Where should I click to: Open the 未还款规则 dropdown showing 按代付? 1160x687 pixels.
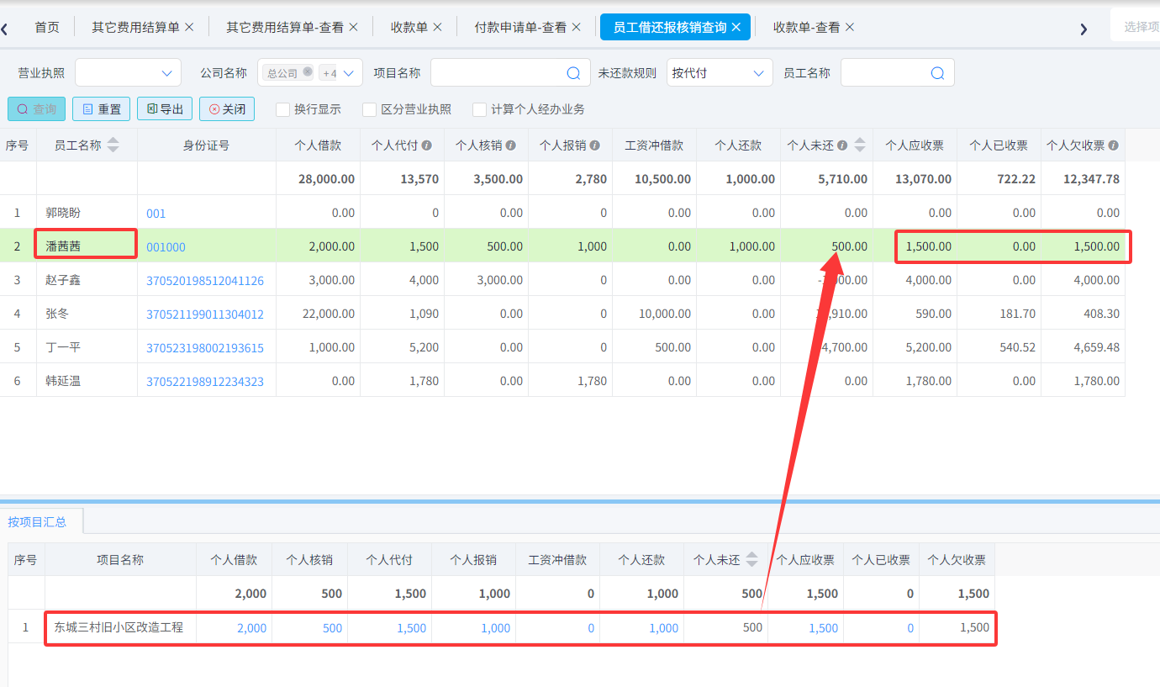click(720, 73)
